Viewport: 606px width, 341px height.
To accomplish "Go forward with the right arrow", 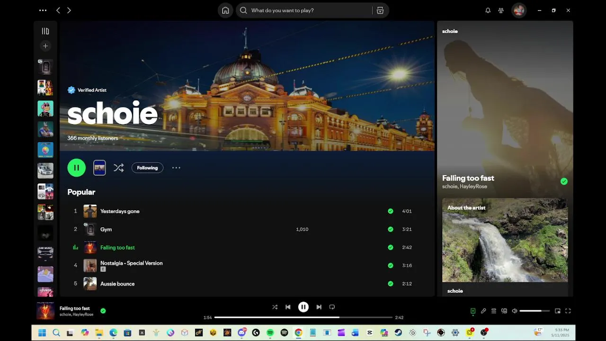I will pyautogui.click(x=69, y=10).
